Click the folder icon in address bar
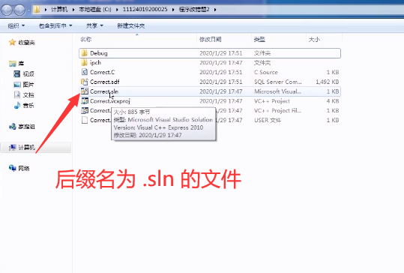The height and width of the screenshot is (273, 404). 37,10
